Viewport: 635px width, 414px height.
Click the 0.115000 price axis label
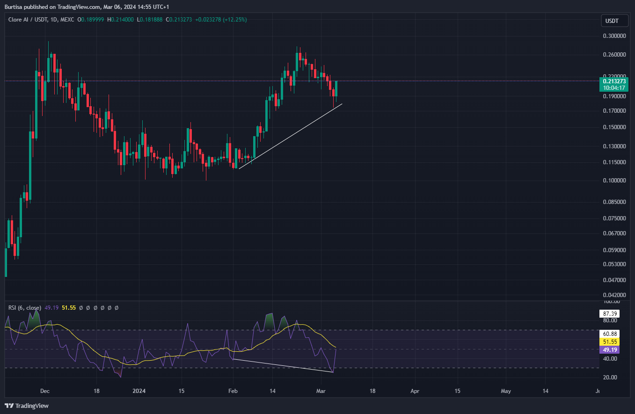pyautogui.click(x=614, y=162)
